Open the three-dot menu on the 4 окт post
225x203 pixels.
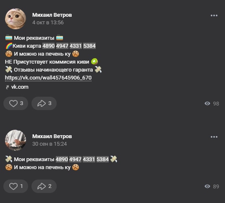[214, 15]
